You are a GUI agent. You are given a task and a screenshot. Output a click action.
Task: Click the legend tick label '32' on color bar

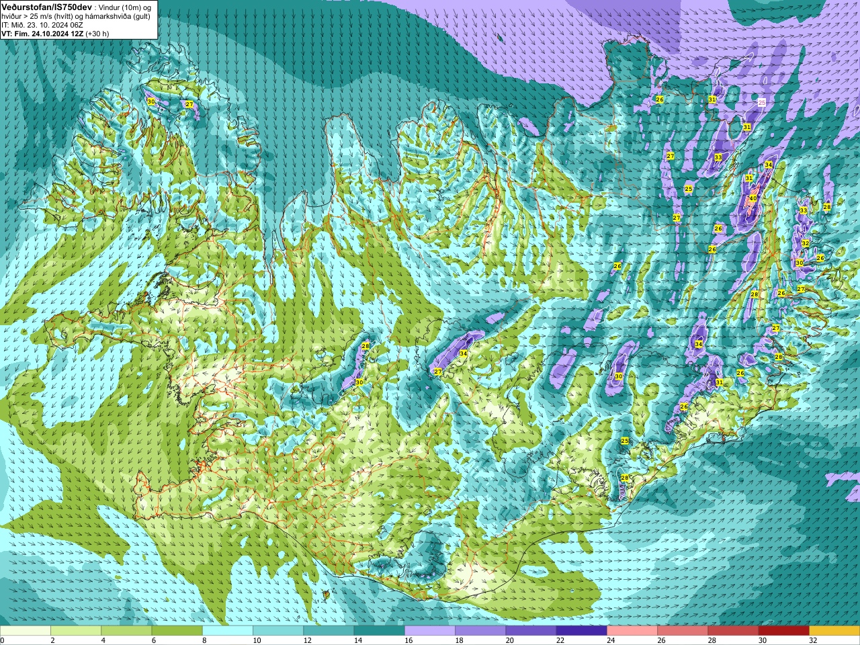[814, 640]
